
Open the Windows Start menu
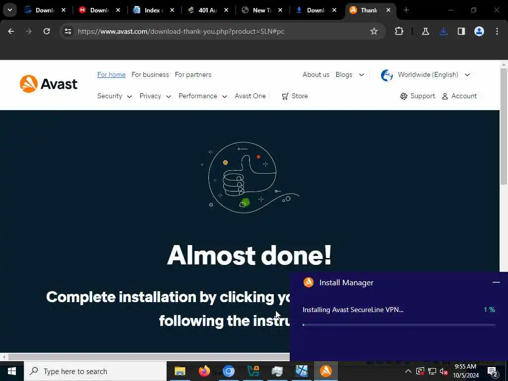12,371
